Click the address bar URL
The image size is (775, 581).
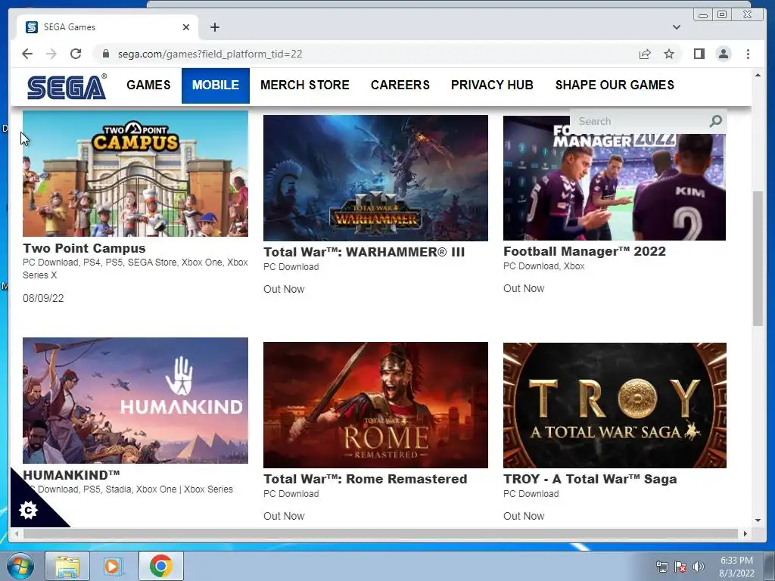210,54
